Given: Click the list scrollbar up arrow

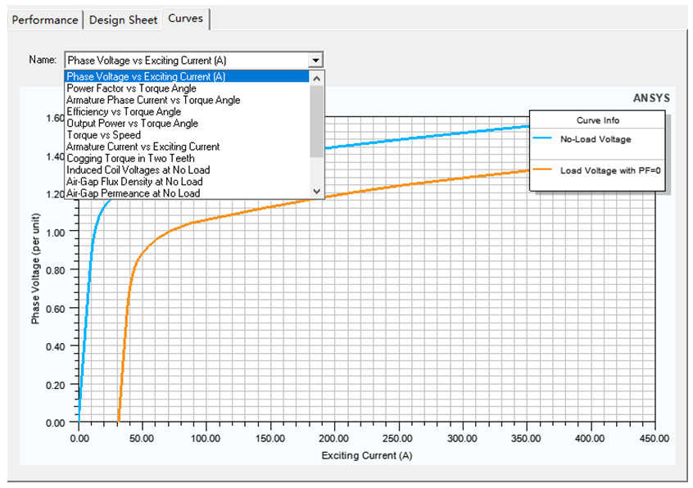Looking at the screenshot, I should click(316, 79).
